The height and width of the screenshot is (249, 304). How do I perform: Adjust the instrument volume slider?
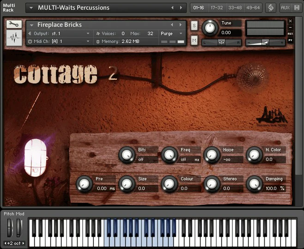pos(265,42)
